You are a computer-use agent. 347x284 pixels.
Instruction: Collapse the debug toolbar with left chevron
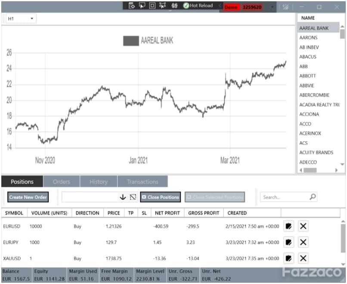coord(220,6)
